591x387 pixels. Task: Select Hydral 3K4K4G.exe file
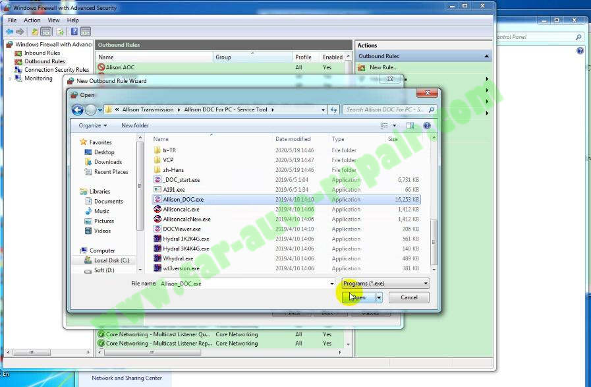click(x=186, y=249)
